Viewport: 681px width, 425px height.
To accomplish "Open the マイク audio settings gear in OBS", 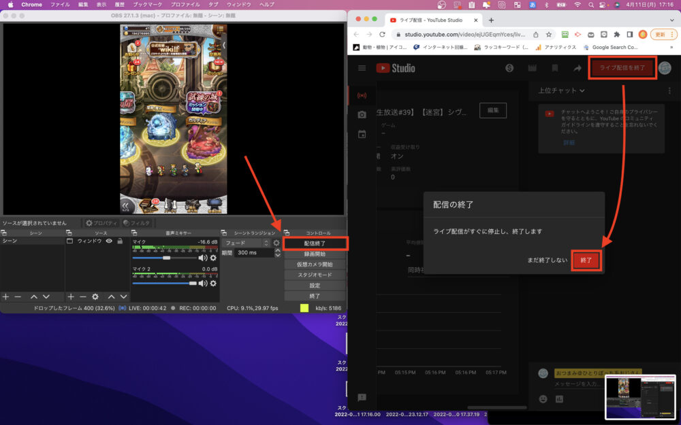I will click(213, 258).
